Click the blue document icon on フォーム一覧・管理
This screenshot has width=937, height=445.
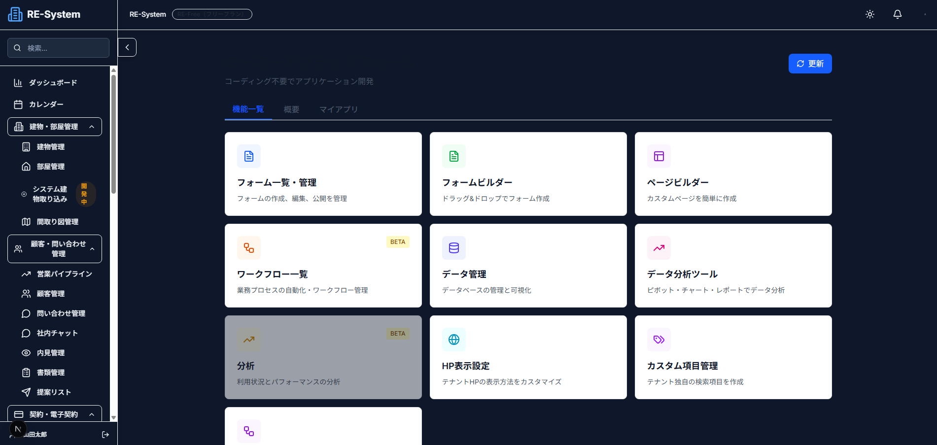tap(249, 156)
